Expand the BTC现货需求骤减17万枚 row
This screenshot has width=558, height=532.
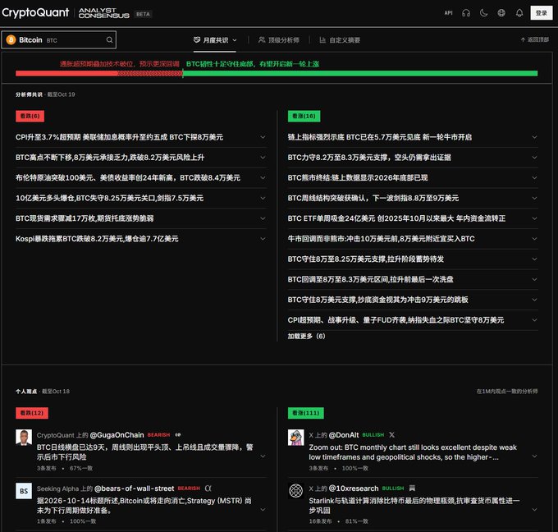[x=140, y=218]
